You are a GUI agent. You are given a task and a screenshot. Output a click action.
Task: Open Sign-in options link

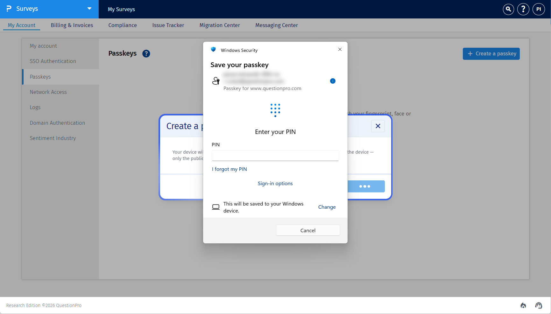(x=275, y=184)
